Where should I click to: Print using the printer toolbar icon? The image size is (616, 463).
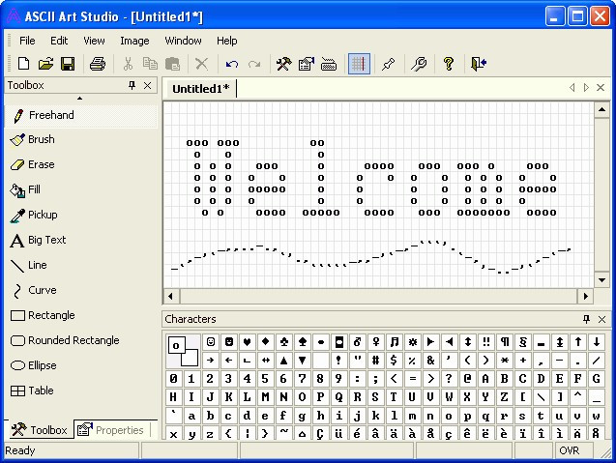point(98,64)
